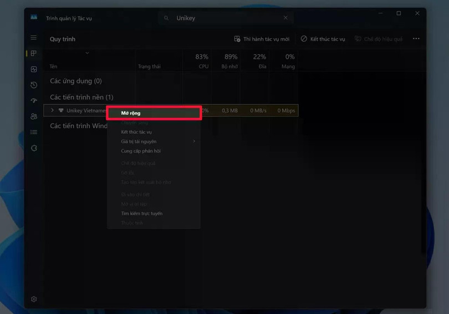The image size is (449, 314).
Task: Clear the Unikey search text
Action: (x=285, y=18)
